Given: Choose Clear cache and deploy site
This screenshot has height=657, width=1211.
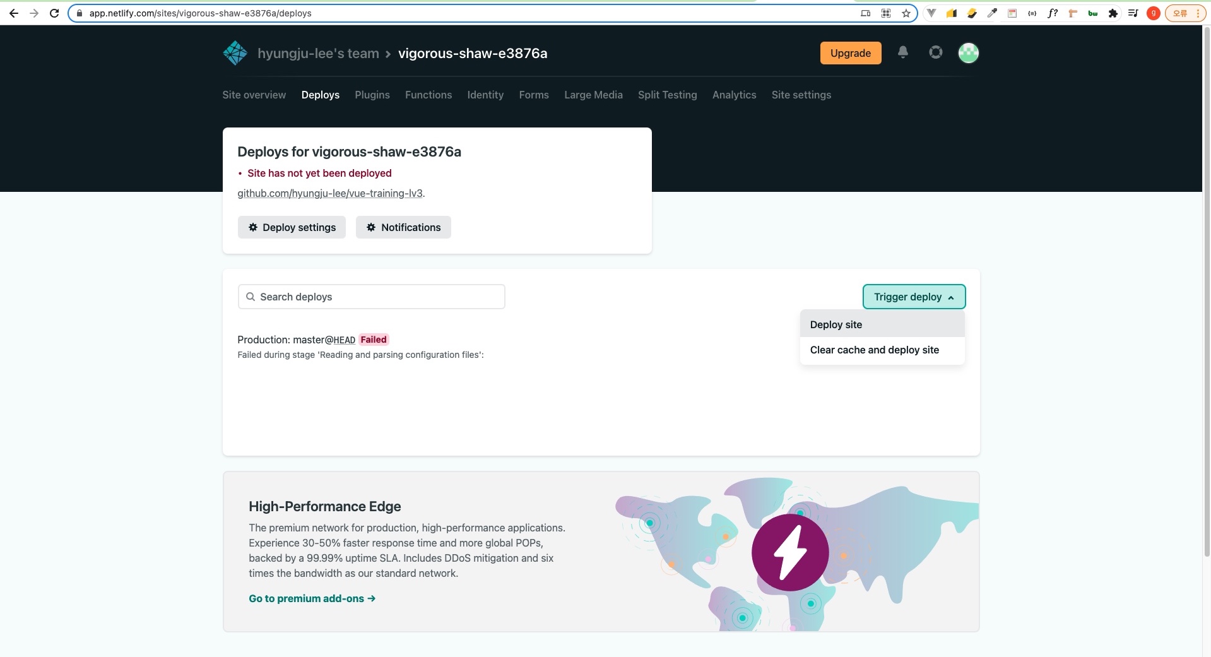Looking at the screenshot, I should (x=874, y=350).
